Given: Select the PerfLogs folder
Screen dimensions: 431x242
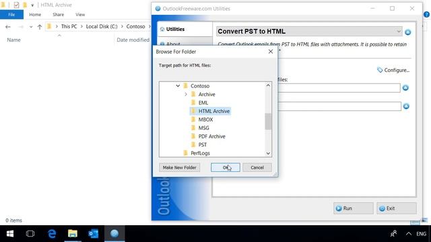Looking at the screenshot, I should [x=200, y=153].
